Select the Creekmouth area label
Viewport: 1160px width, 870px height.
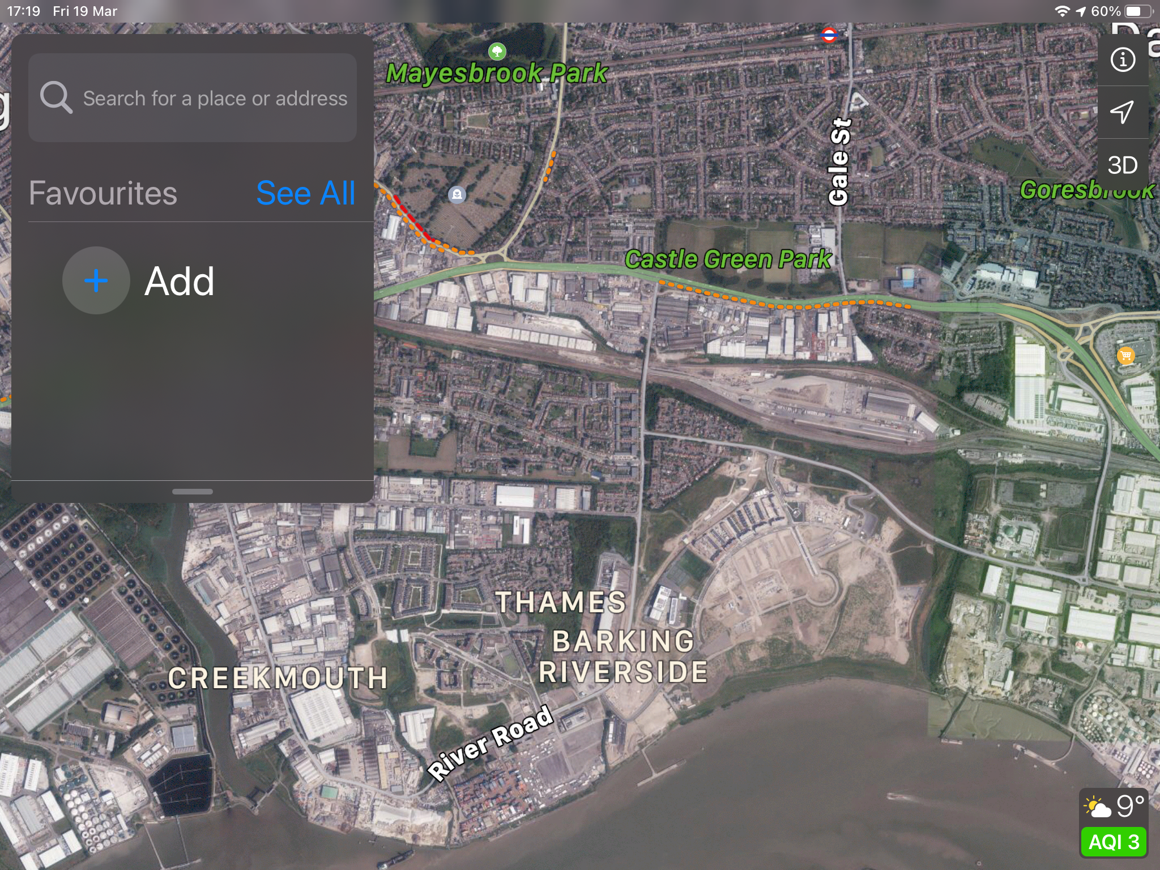click(x=278, y=678)
